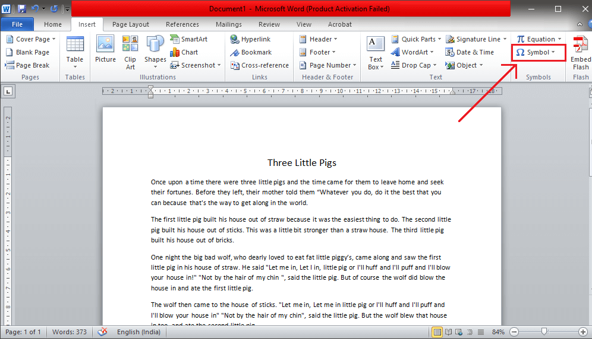
Task: Switch to the Page Layout tab
Action: tap(131, 24)
